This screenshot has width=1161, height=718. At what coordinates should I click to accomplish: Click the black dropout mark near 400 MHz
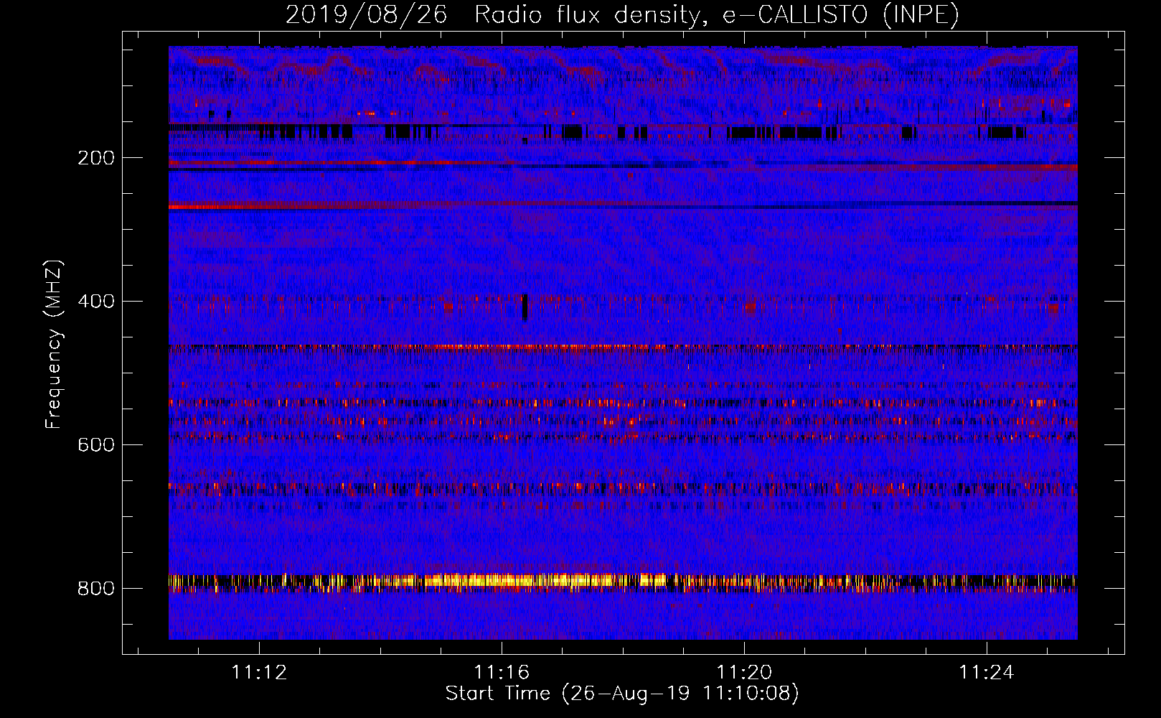coord(525,307)
